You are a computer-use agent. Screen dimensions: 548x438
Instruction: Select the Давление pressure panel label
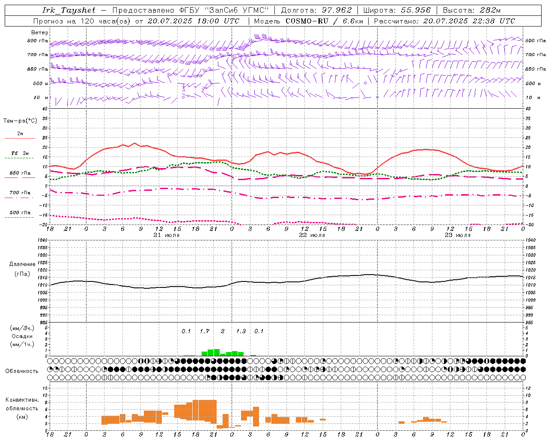click(x=22, y=264)
